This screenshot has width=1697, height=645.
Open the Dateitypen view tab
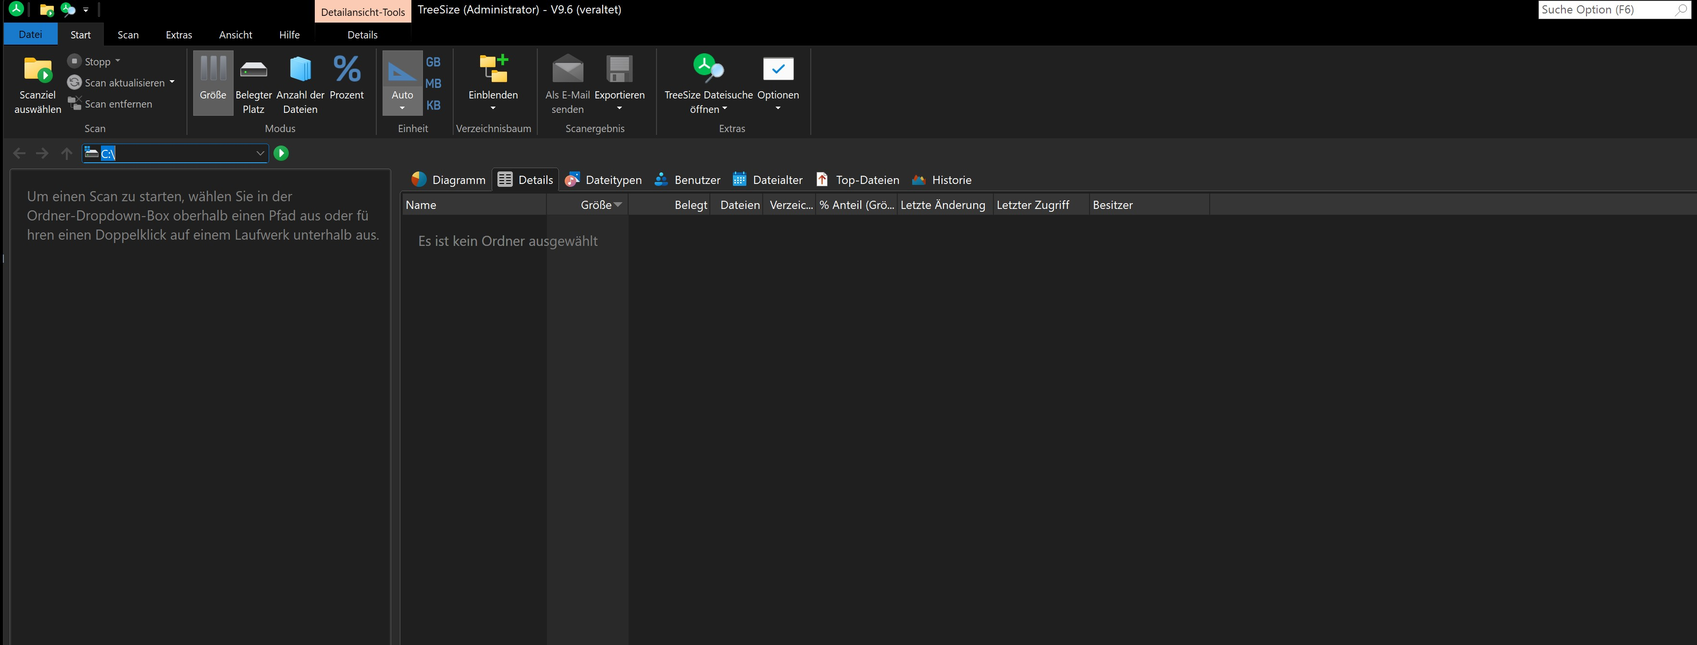[603, 180]
